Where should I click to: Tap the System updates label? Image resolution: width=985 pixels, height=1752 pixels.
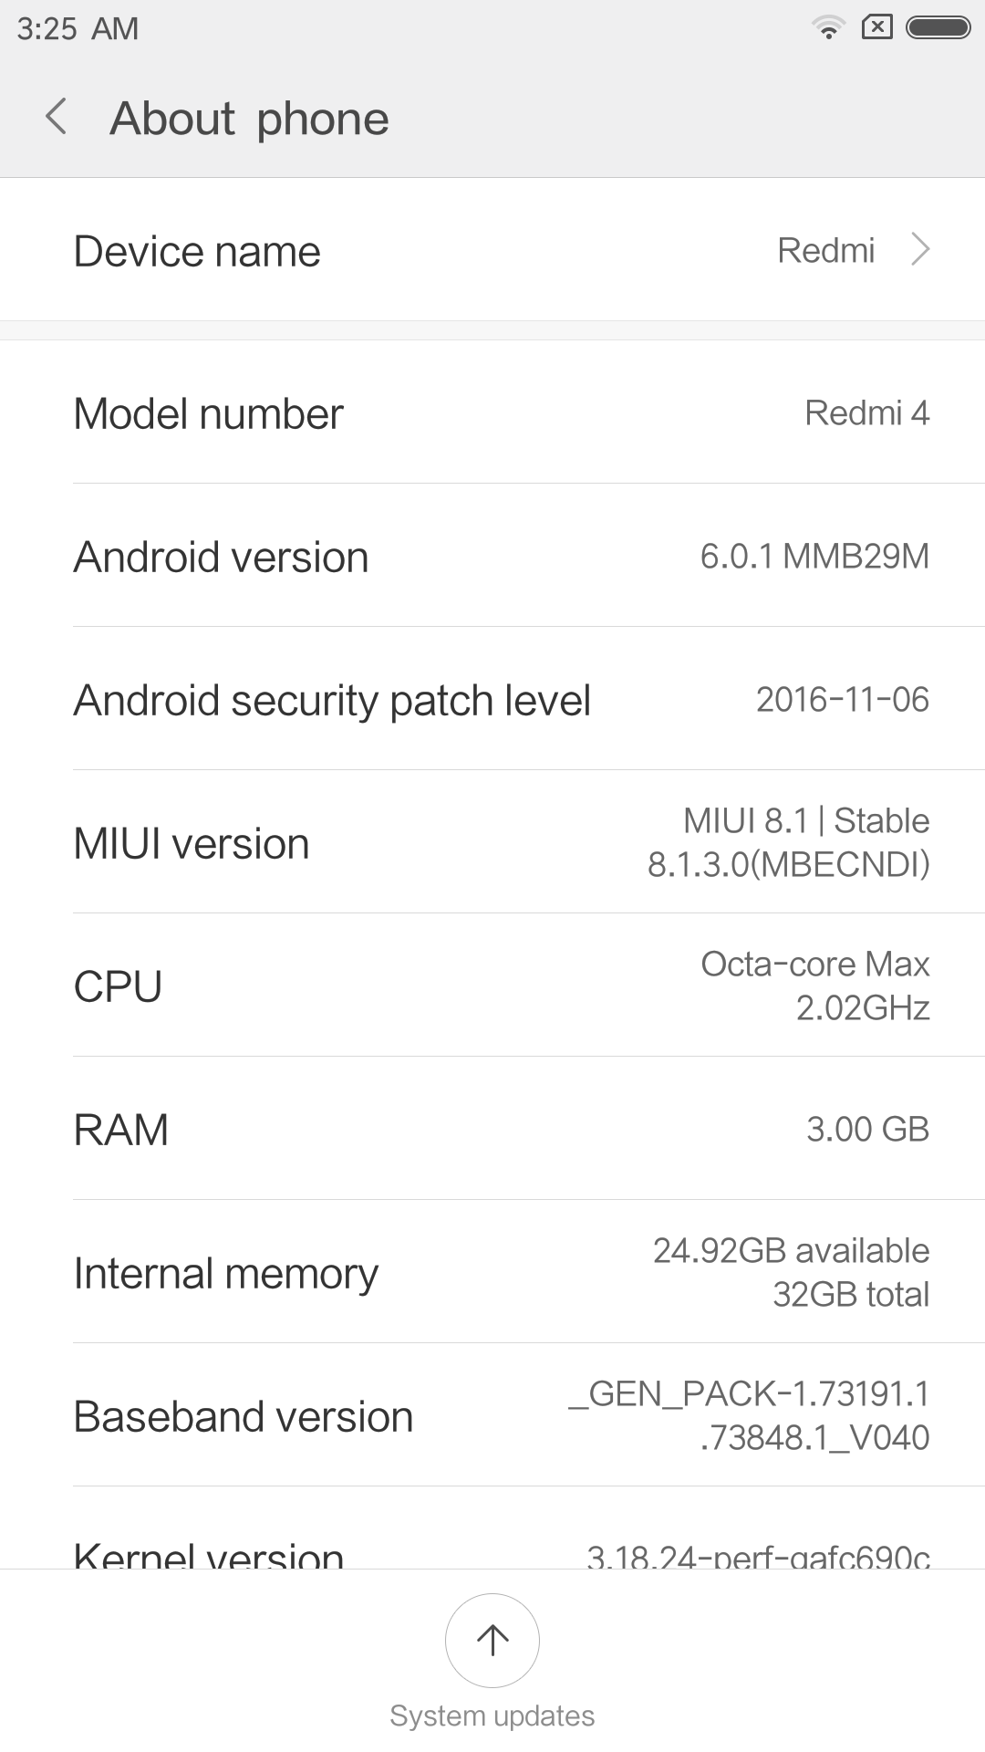point(493,1716)
